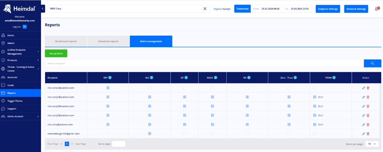
Task: Toggle MU checkbox for nawresbougrine0@gmail.com
Action: coord(150,134)
